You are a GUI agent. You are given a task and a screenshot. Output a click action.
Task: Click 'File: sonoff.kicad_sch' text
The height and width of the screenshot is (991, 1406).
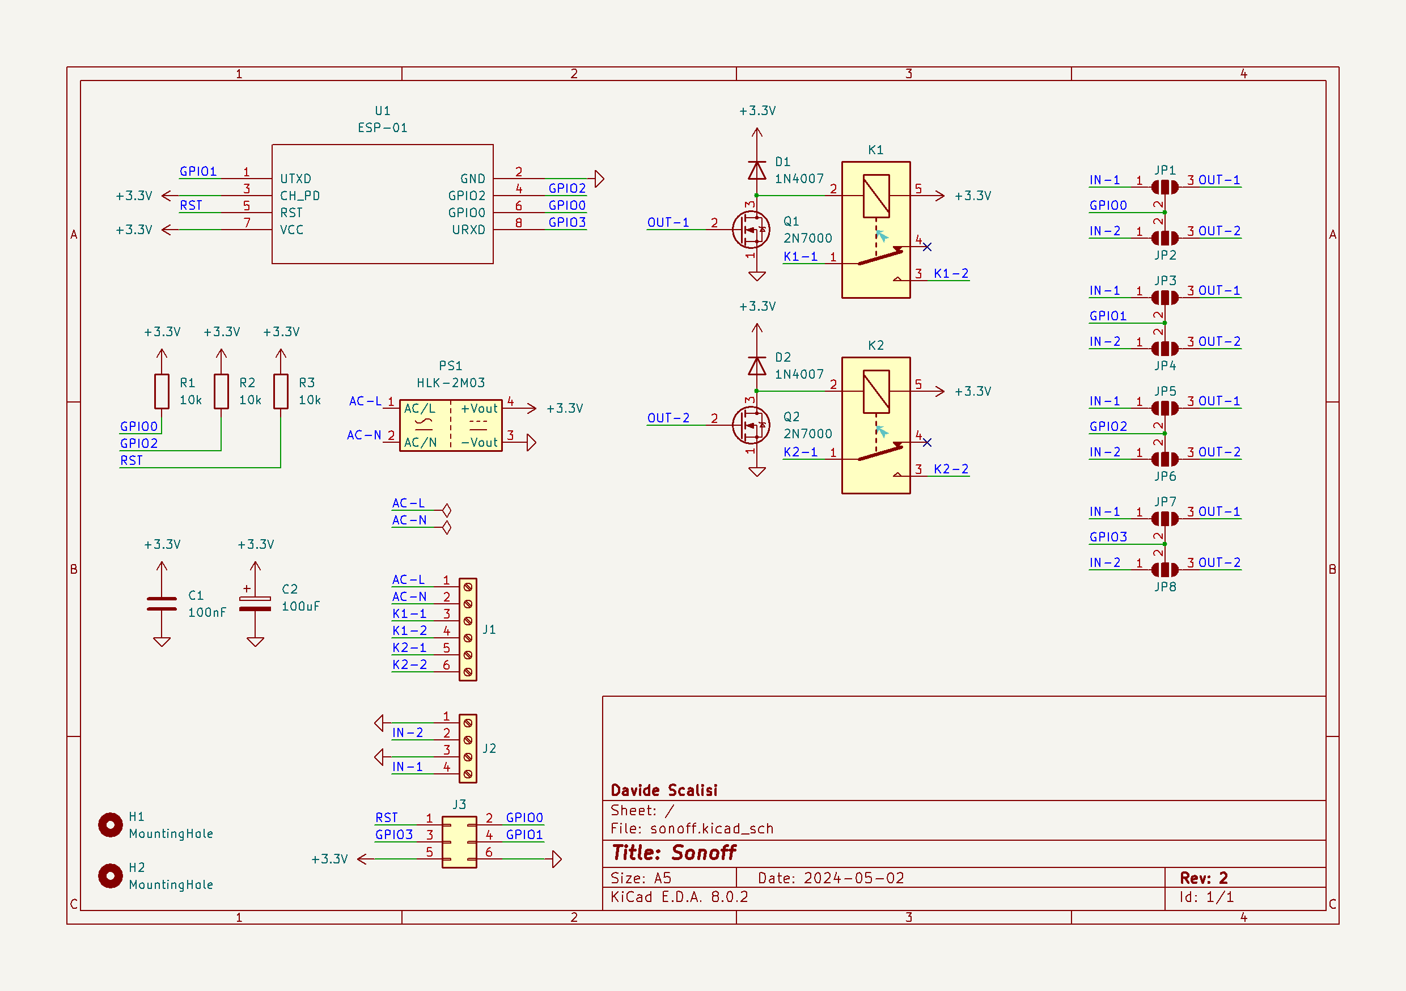coord(692,829)
